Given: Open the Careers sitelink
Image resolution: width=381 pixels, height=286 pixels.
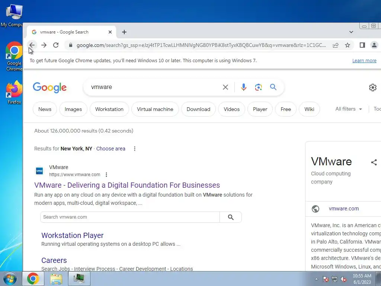Looking at the screenshot, I should (x=54, y=260).
